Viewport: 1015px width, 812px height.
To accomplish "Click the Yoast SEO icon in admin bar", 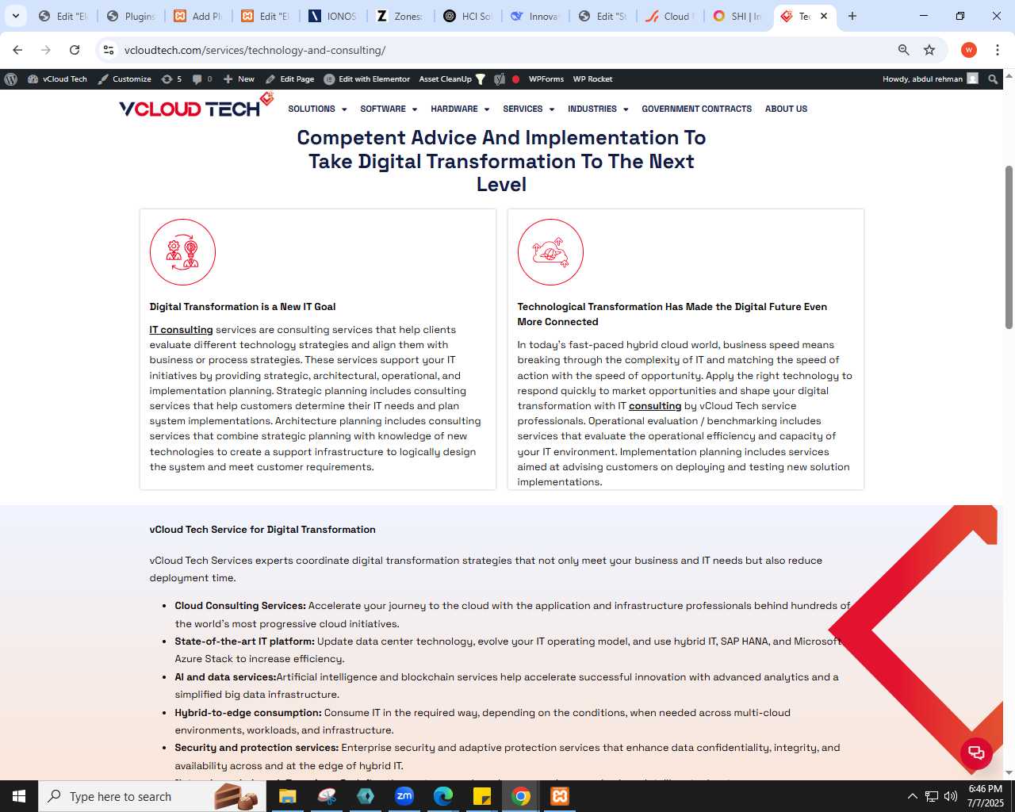I will pyautogui.click(x=500, y=79).
